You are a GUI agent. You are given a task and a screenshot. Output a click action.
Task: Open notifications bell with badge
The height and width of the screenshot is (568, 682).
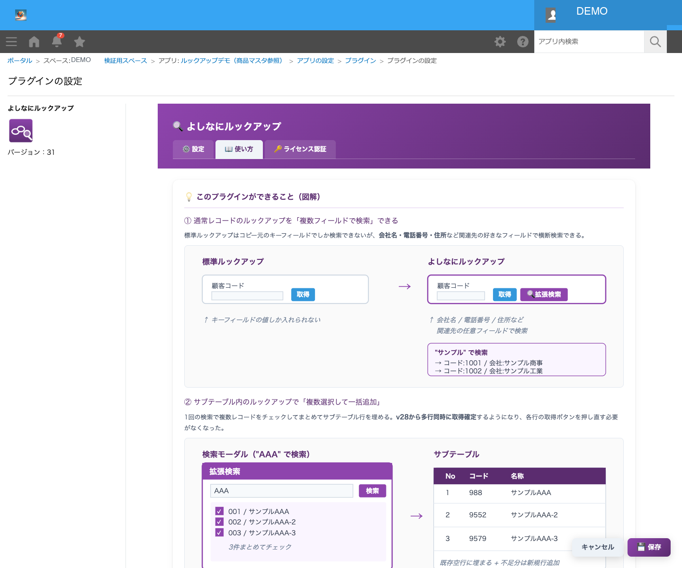click(57, 41)
